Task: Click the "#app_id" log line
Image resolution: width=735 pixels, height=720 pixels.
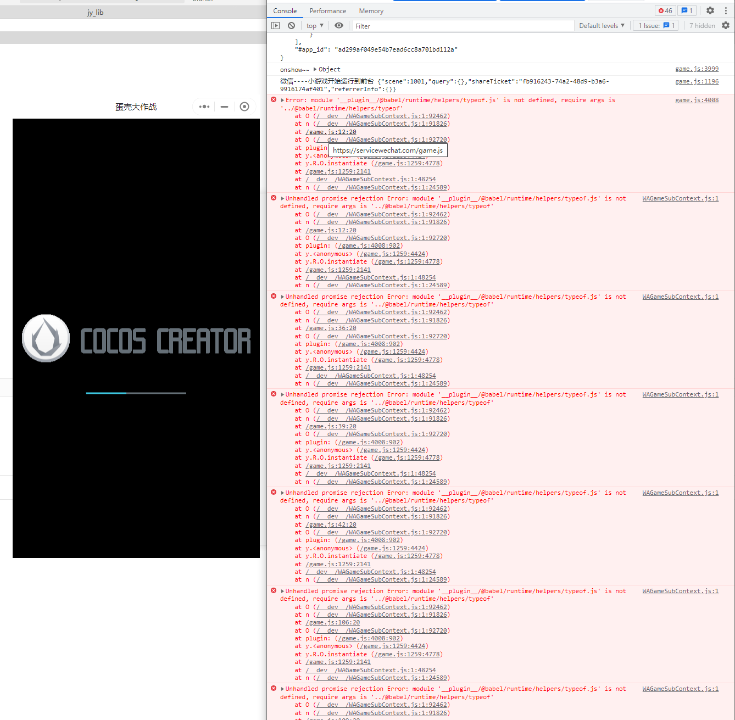Action: point(376,50)
